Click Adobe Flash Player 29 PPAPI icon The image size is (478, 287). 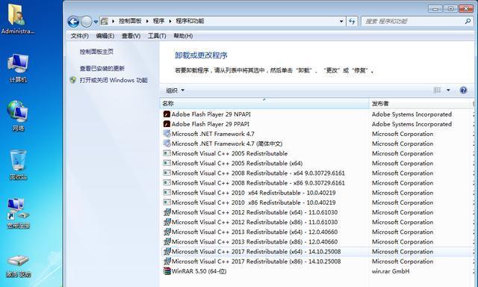(x=167, y=124)
